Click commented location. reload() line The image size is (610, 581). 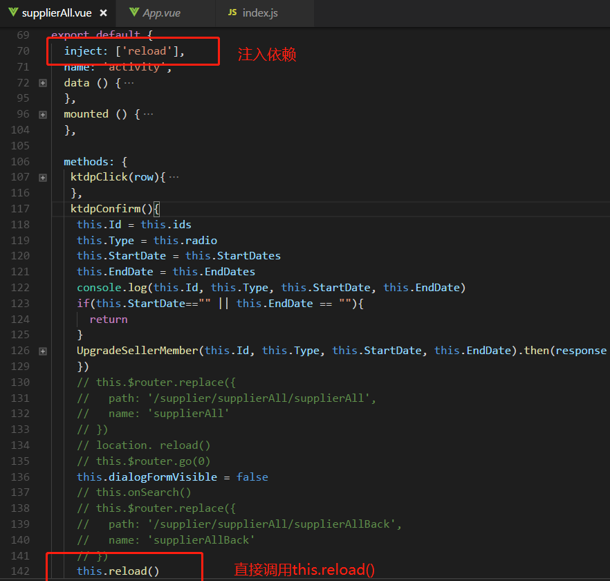pos(144,445)
